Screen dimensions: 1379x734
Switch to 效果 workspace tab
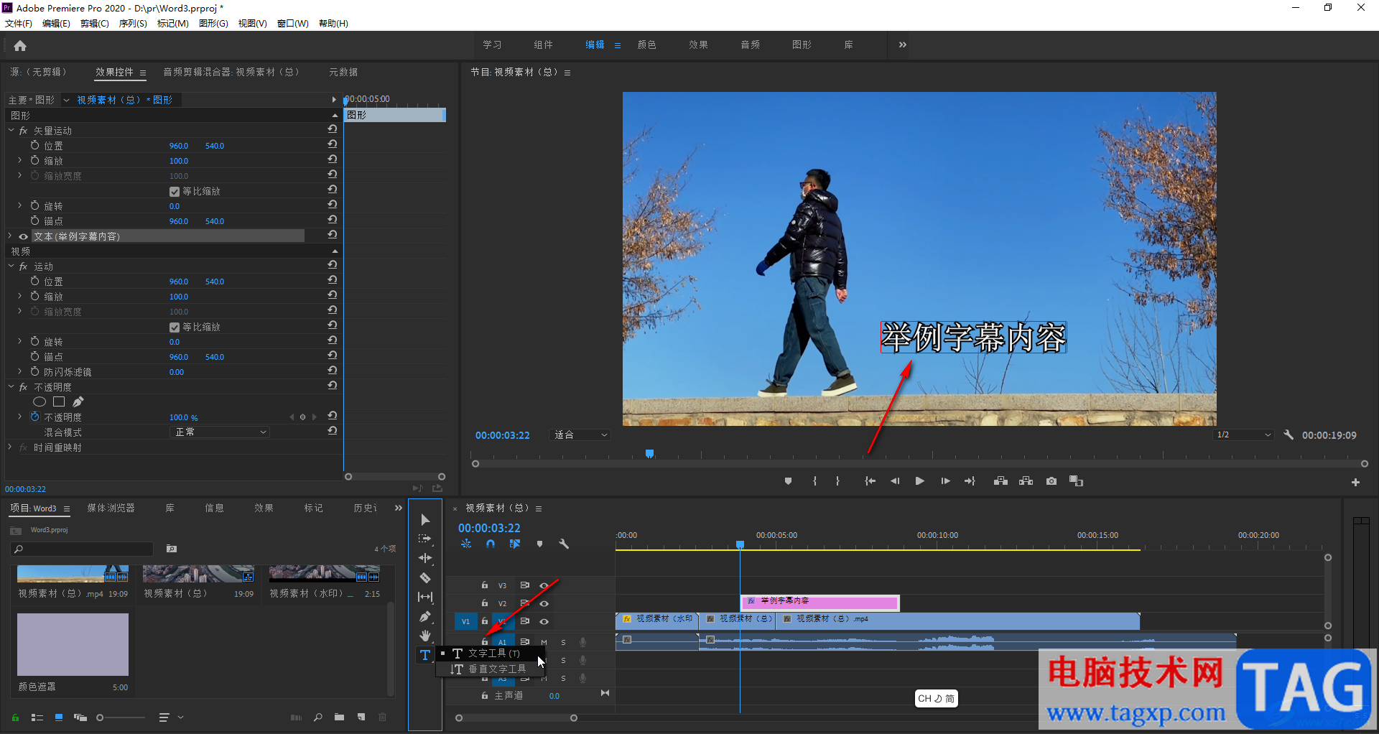699,45
